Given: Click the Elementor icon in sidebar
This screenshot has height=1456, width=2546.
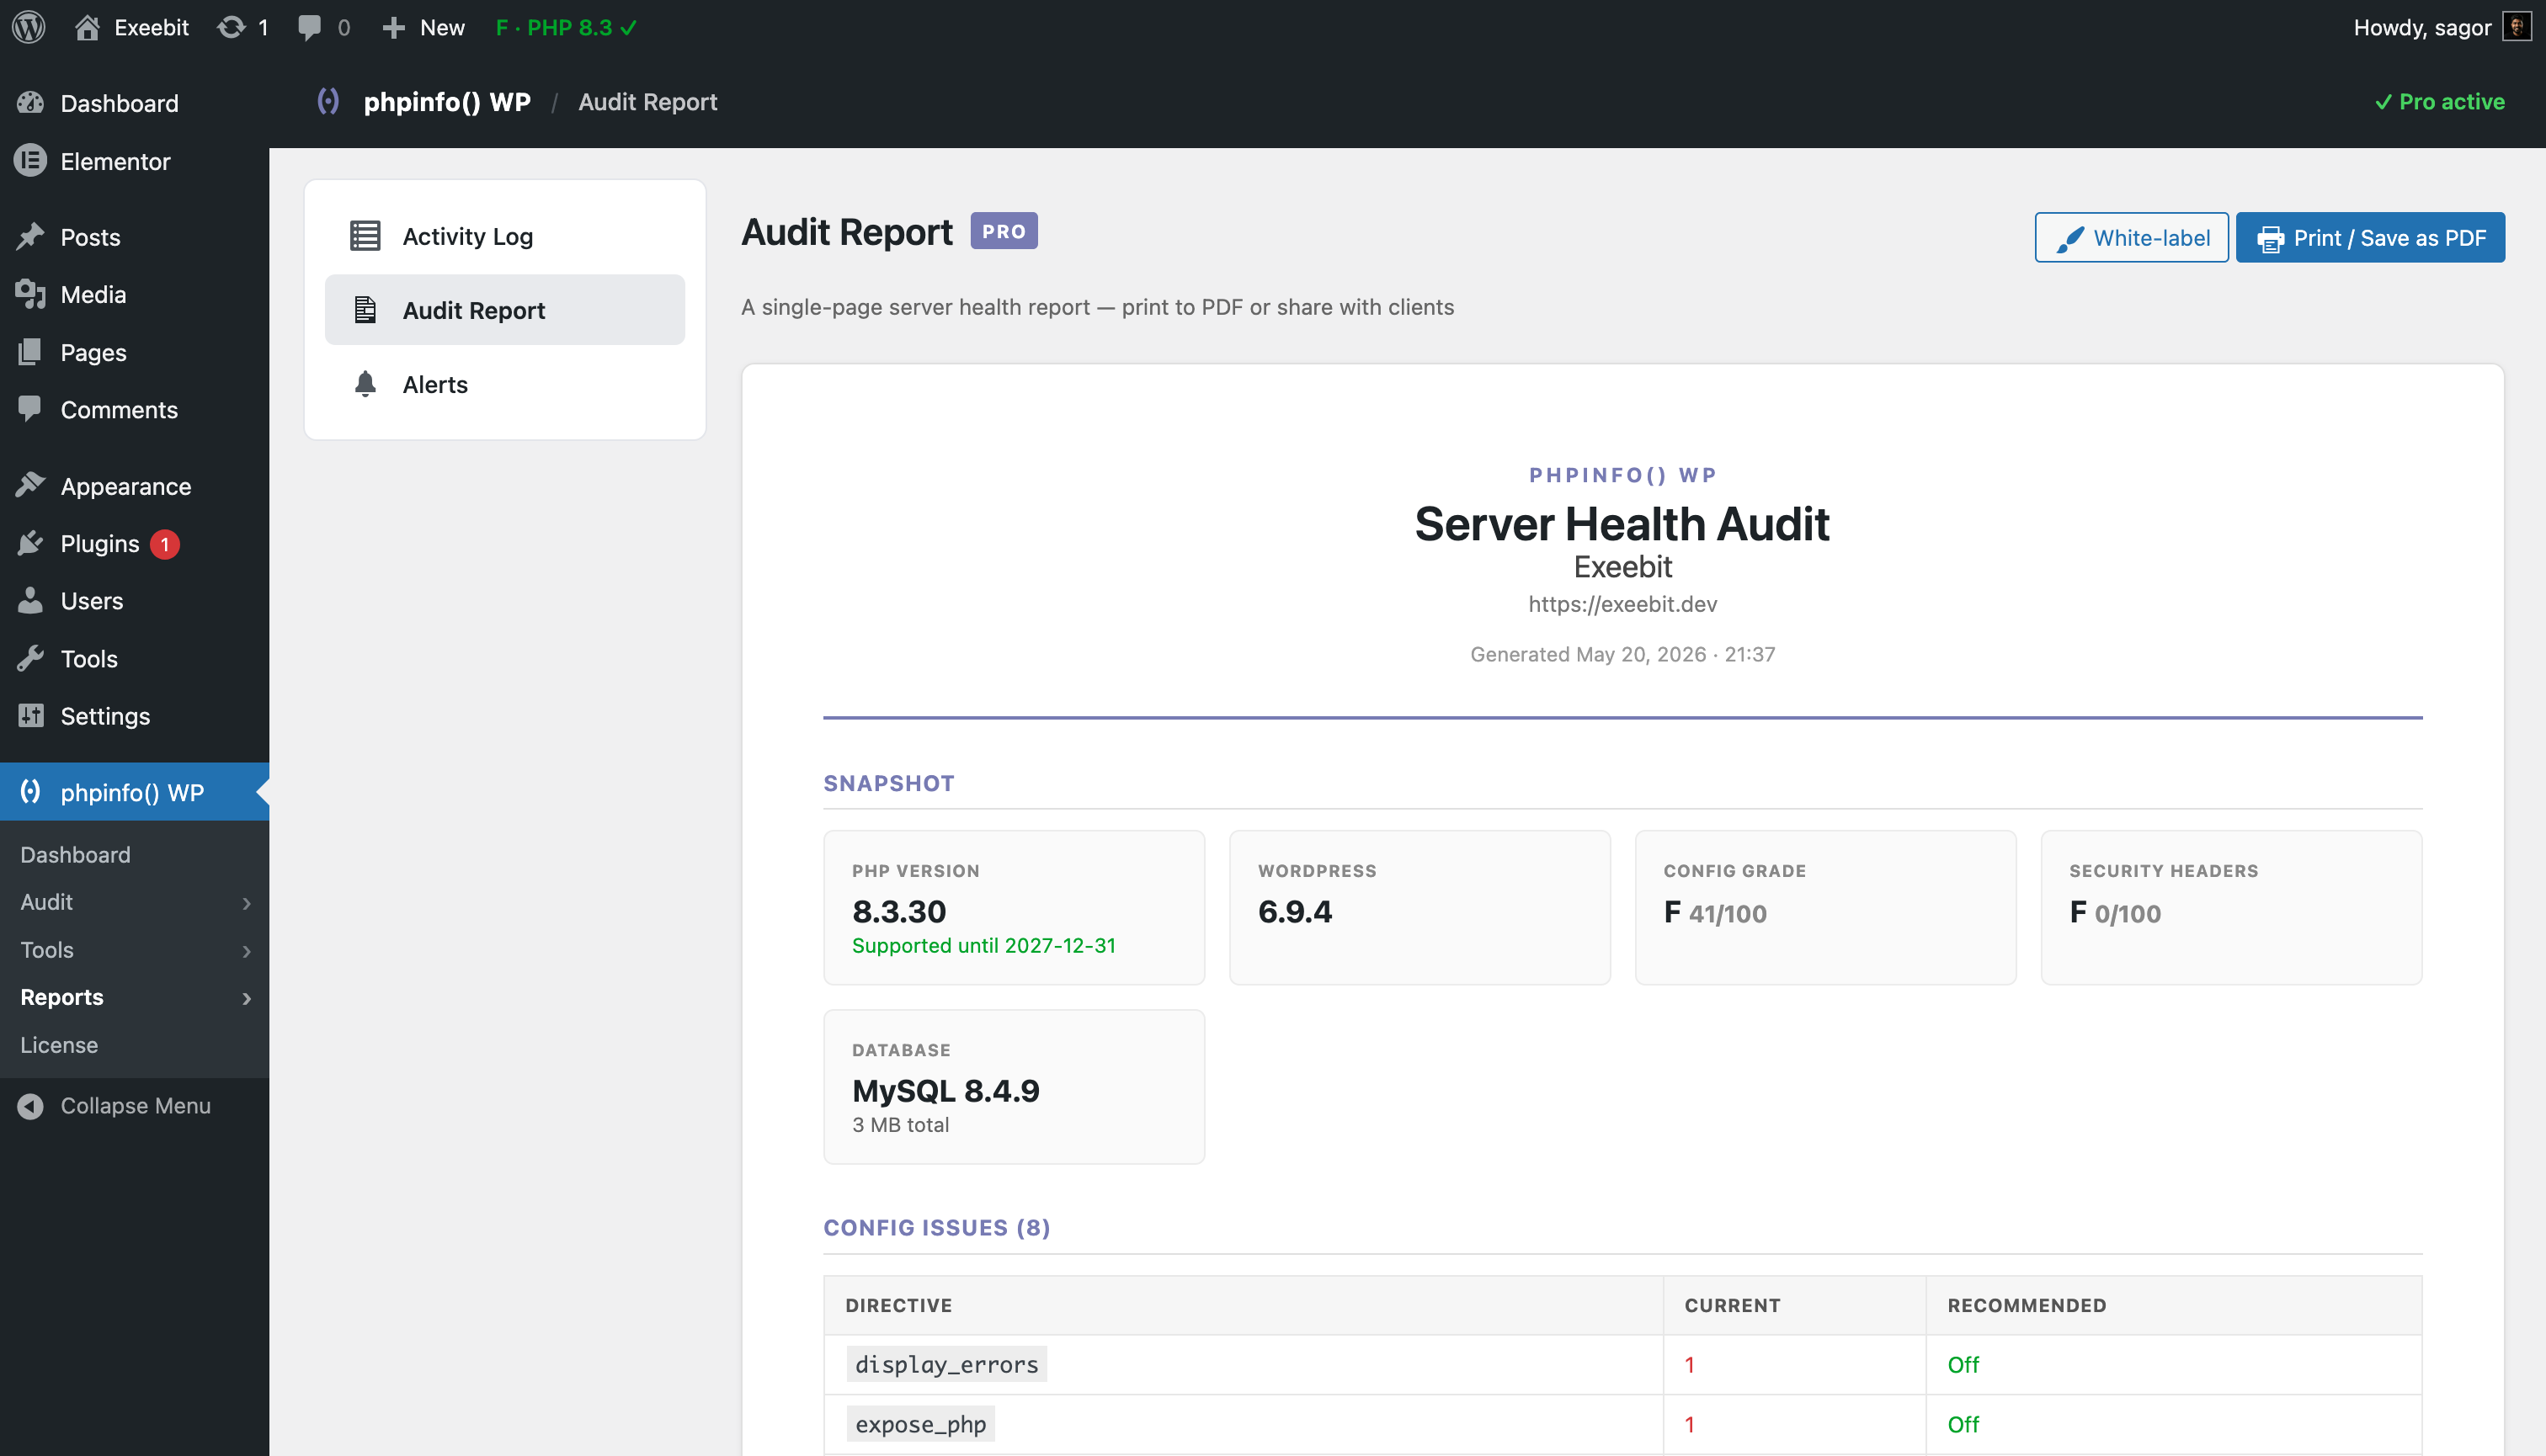Looking at the screenshot, I should click(x=31, y=160).
